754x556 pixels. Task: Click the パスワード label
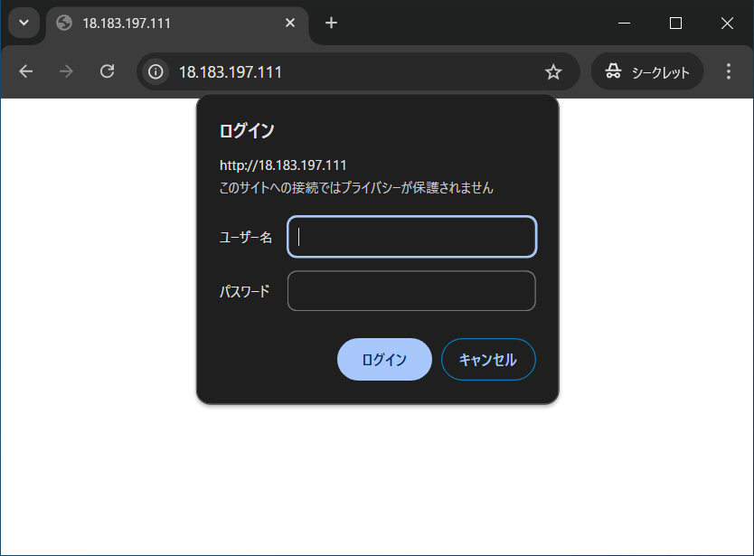point(245,291)
